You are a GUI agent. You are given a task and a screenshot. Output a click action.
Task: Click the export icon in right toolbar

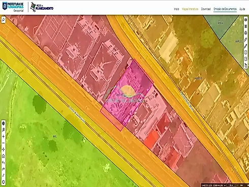point(246,59)
